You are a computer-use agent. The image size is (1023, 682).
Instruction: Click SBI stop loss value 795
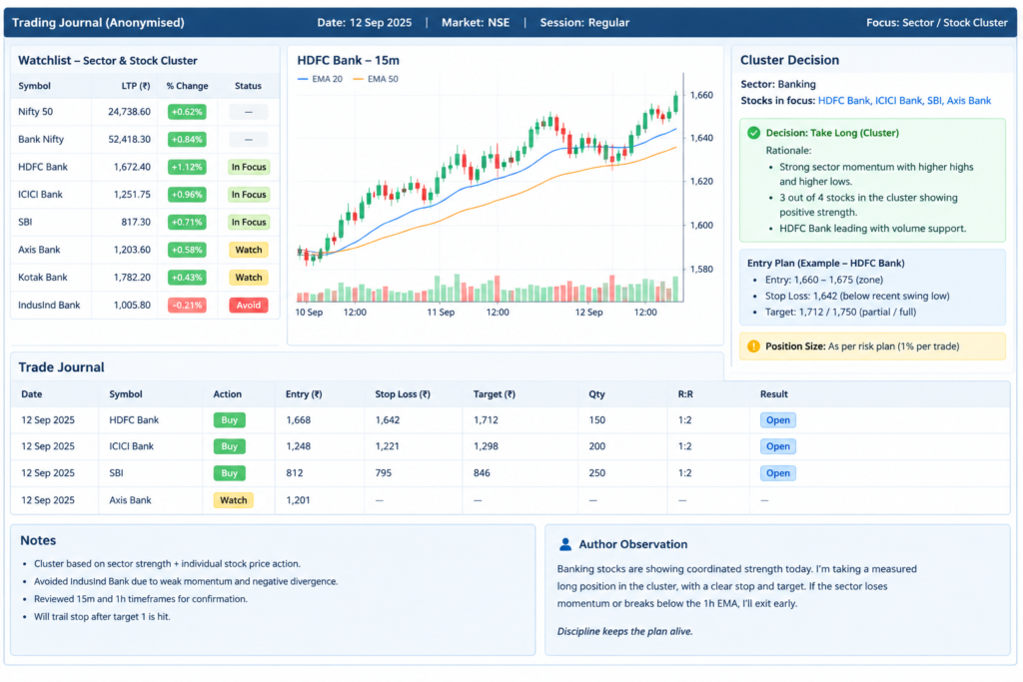pyautogui.click(x=384, y=473)
